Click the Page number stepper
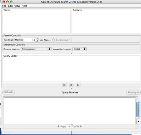141x135 pixels. [72, 127]
